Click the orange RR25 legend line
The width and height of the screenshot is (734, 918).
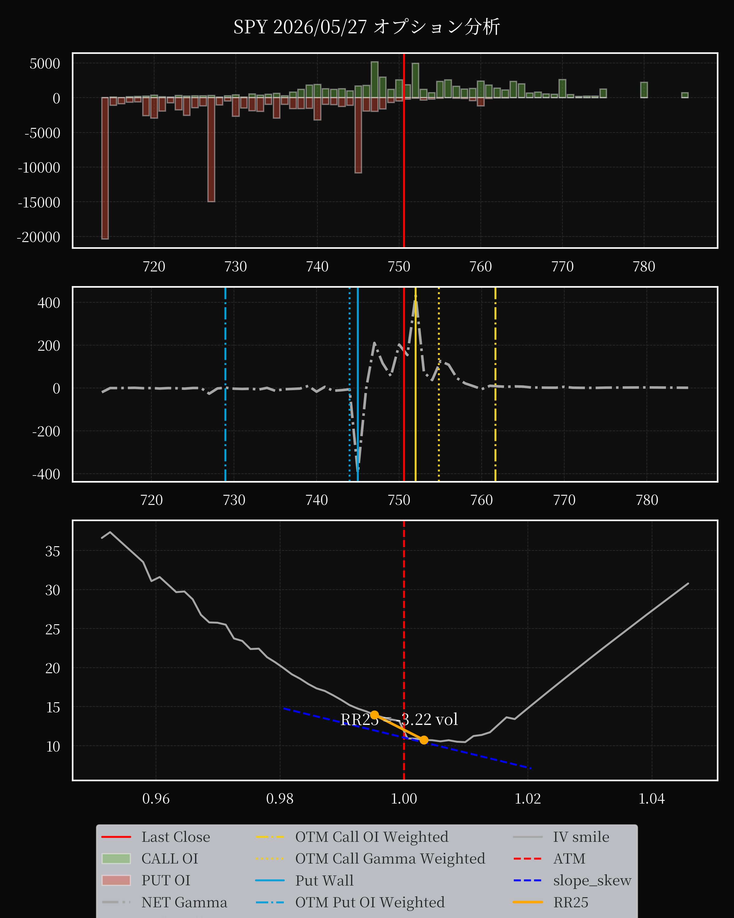pos(528,902)
